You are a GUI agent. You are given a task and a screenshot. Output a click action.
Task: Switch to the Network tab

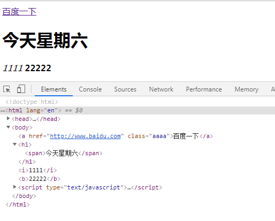(x=161, y=89)
